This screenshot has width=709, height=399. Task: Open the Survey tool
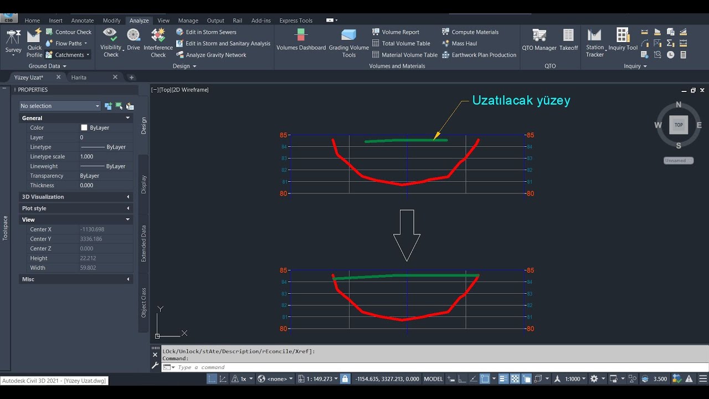[13, 43]
